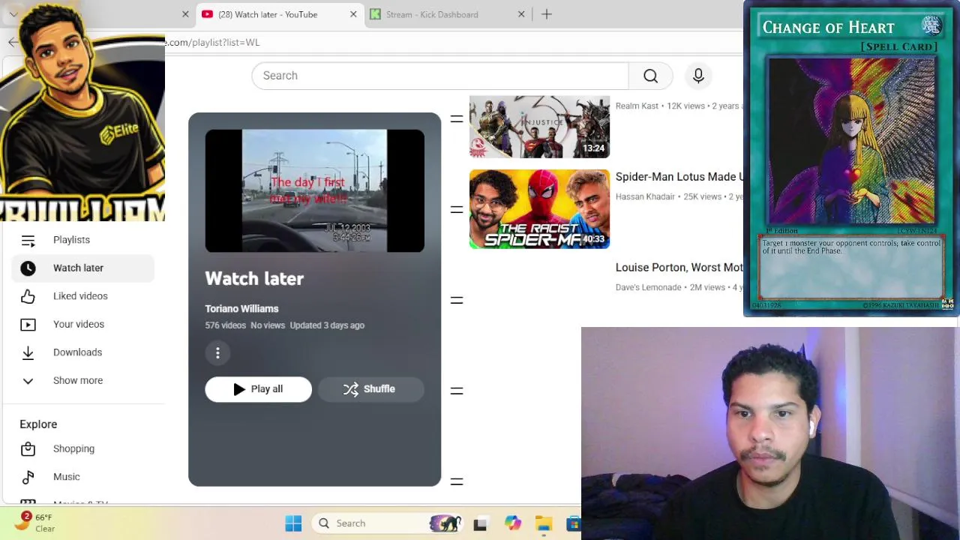Open Task View on the taskbar
The height and width of the screenshot is (540, 960).
point(480,523)
